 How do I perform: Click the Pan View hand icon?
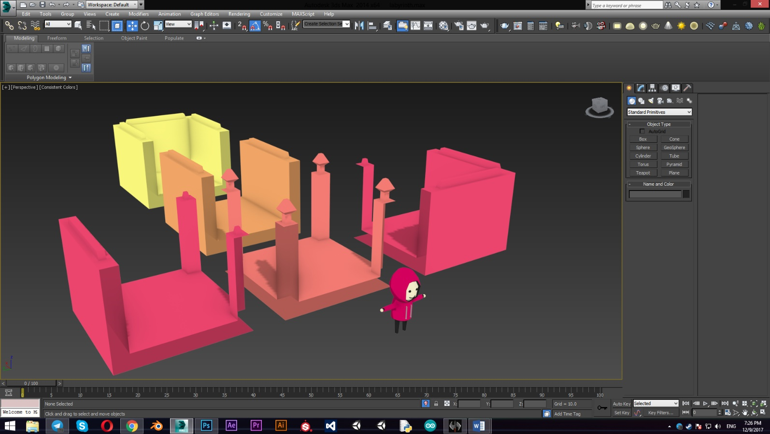[745, 413]
